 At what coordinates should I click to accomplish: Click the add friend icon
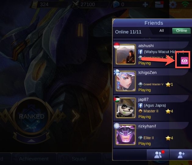(x=181, y=155)
